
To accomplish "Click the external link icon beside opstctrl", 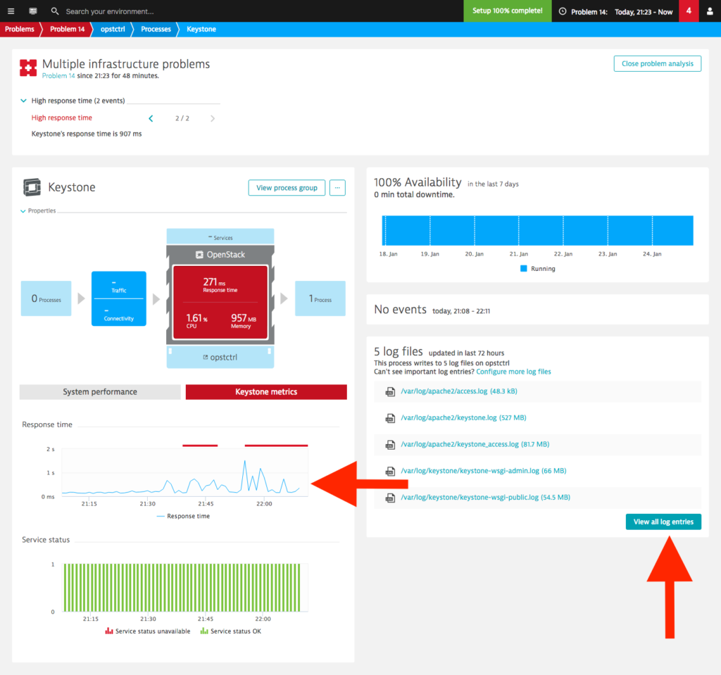I will [x=206, y=358].
